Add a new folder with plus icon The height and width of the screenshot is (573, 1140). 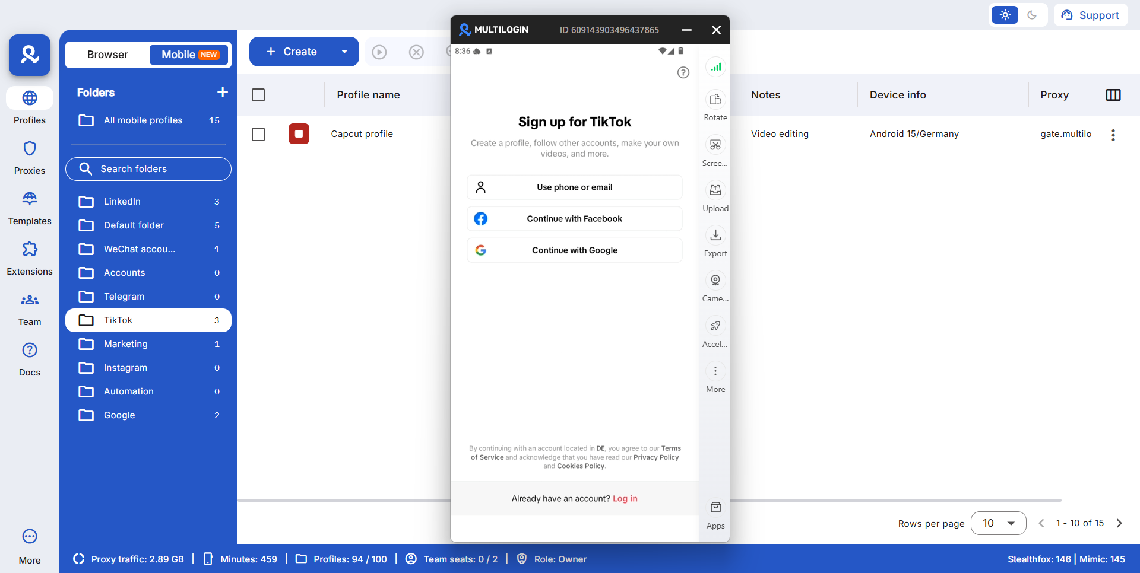[223, 92]
